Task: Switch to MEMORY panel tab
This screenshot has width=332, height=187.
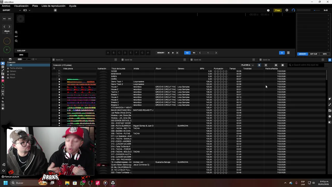Action: [x=302, y=54]
